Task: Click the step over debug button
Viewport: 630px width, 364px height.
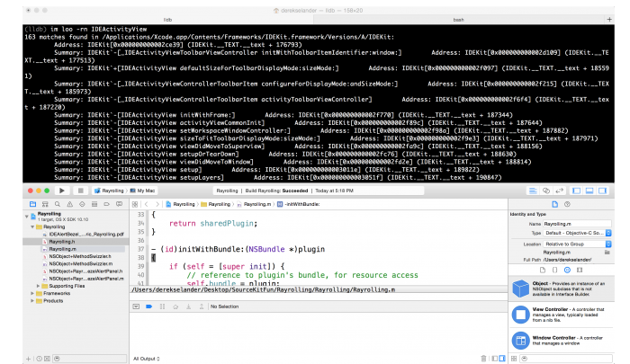Action: (175, 306)
